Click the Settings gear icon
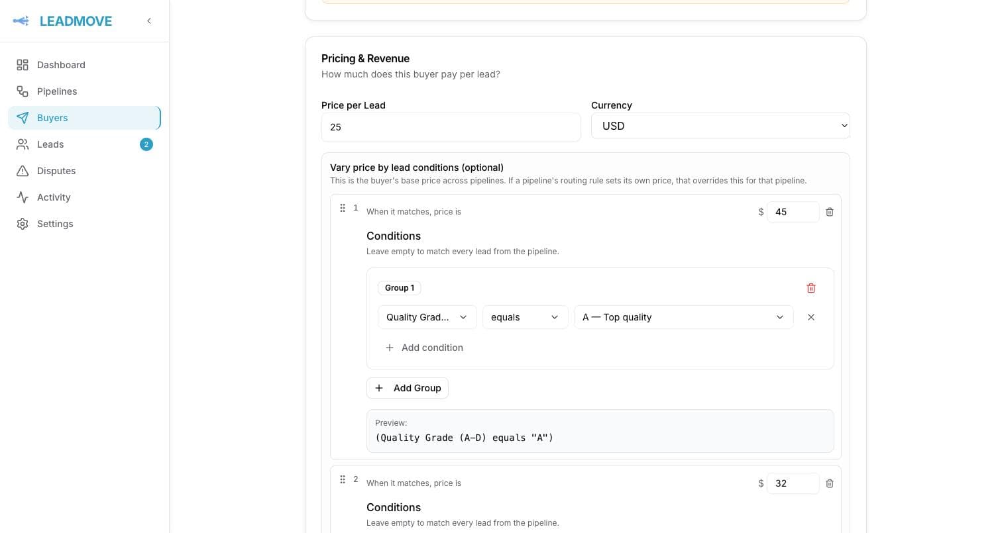This screenshot has width=1002, height=533. 23,224
